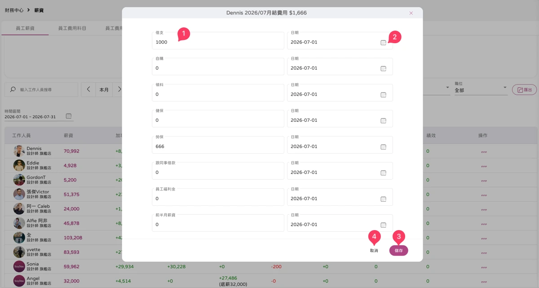
Task: Open the actions menu for Dennis row
Action: click(x=484, y=151)
